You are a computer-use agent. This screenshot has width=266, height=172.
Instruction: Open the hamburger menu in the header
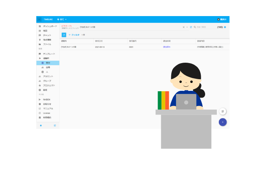[39, 19]
